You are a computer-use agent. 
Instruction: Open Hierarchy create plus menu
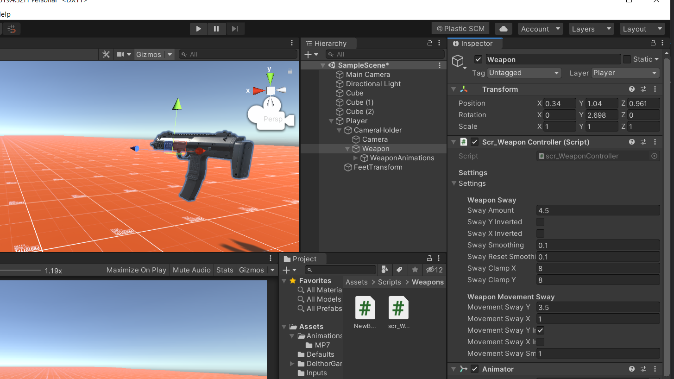click(311, 54)
